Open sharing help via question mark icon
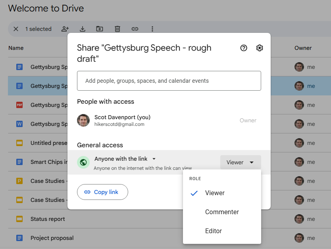This screenshot has height=249, width=331. (244, 48)
